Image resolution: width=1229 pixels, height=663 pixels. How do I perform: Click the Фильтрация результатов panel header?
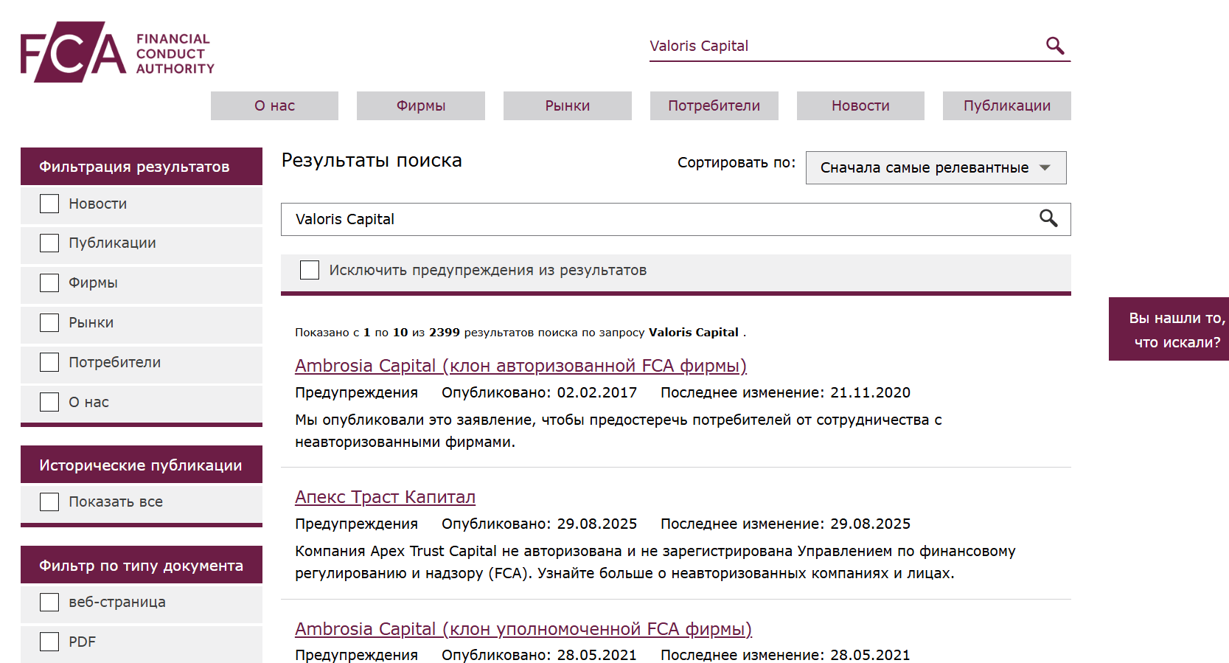click(x=142, y=167)
